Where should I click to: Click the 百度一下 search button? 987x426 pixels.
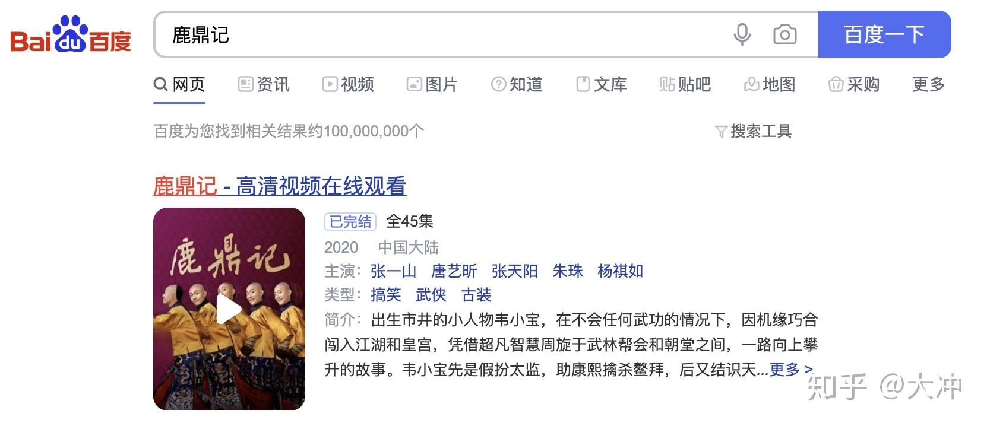(x=884, y=34)
